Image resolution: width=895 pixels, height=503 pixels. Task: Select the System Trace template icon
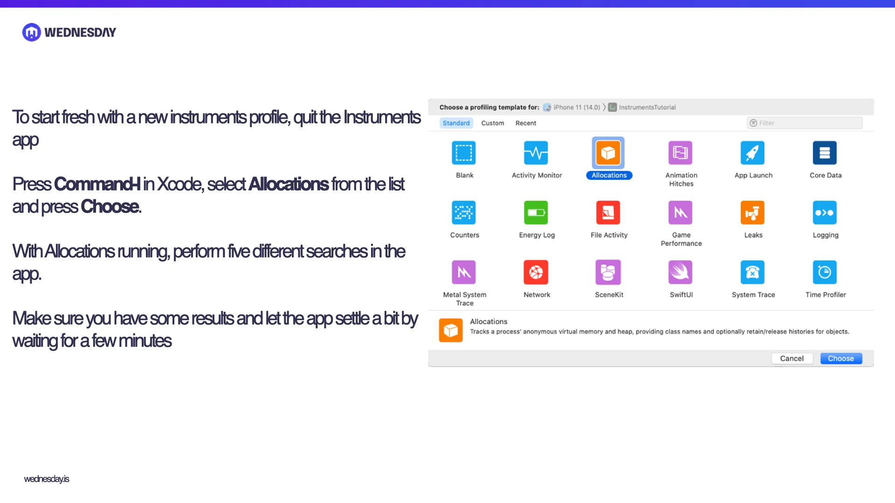pyautogui.click(x=753, y=272)
